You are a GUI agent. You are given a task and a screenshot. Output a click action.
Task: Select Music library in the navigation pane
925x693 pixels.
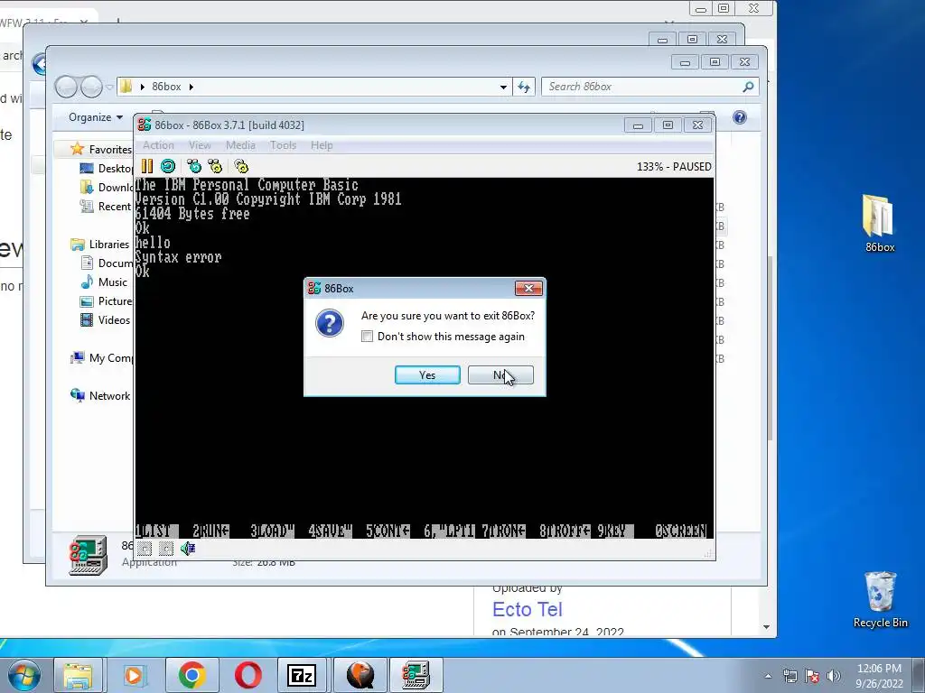[x=104, y=282]
